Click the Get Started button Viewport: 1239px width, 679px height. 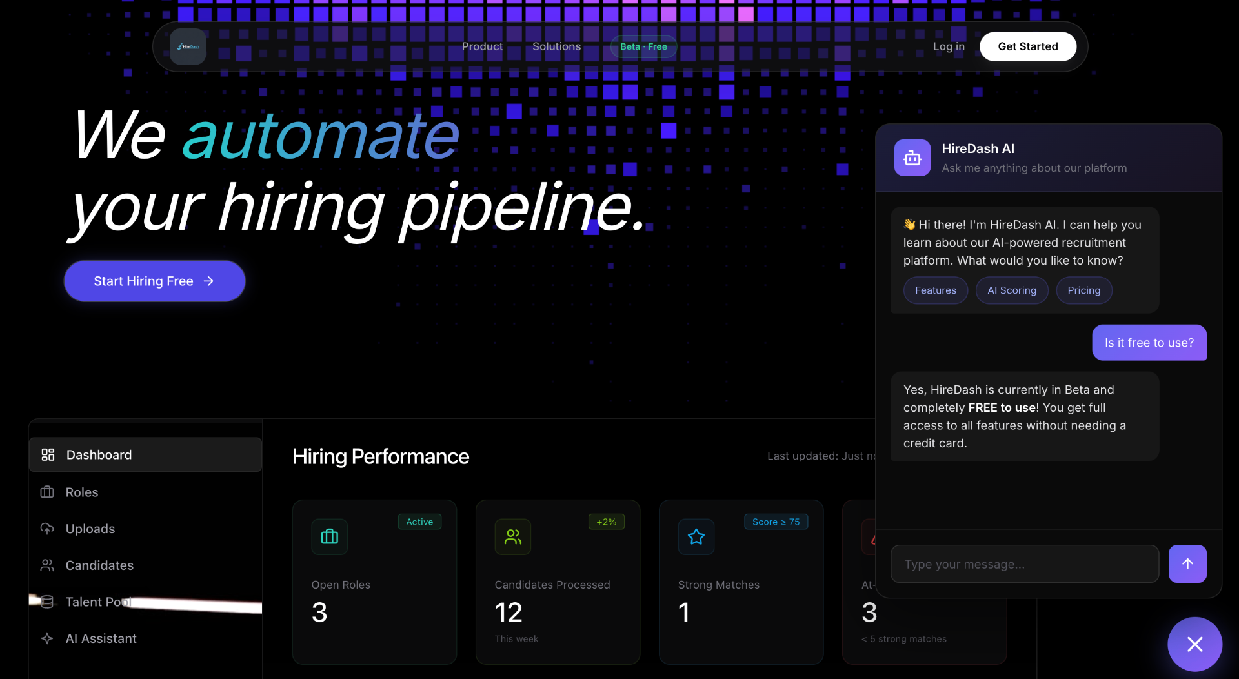click(1028, 46)
